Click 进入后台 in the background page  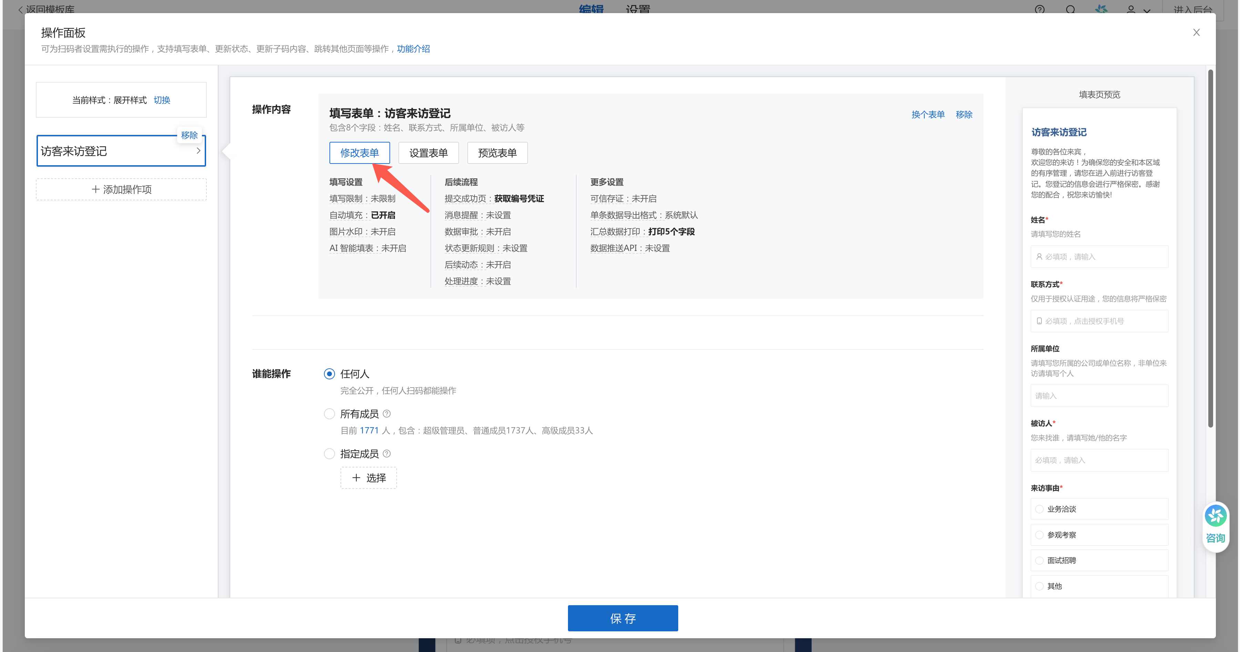pos(1192,9)
